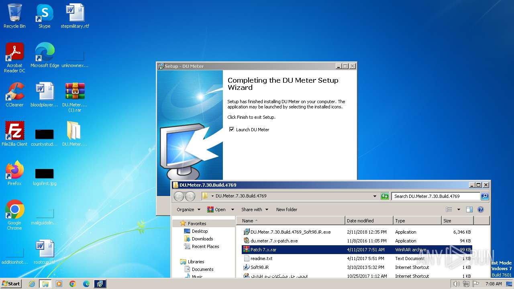This screenshot has width=514, height=289.
Task: Select the DU.Meter (1).rar archive on desktop
Action: 75,97
